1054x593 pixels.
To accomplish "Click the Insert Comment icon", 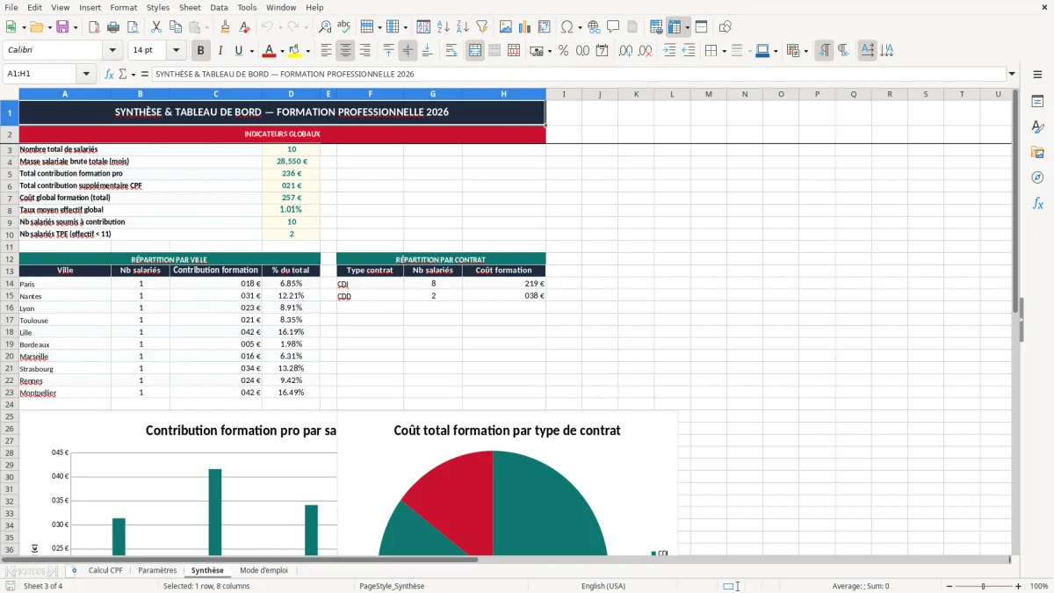I will [613, 27].
